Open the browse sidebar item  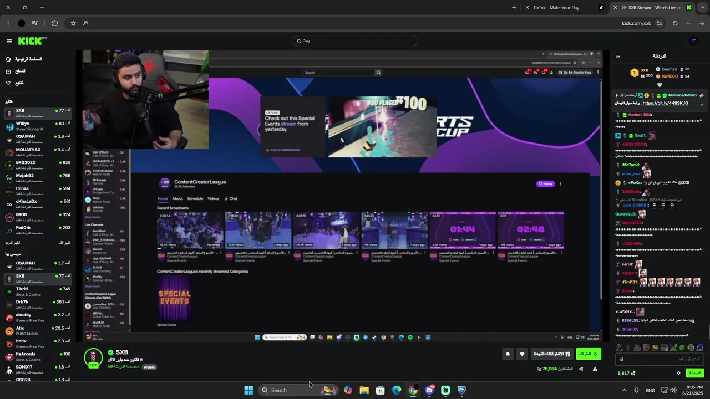tap(16, 71)
